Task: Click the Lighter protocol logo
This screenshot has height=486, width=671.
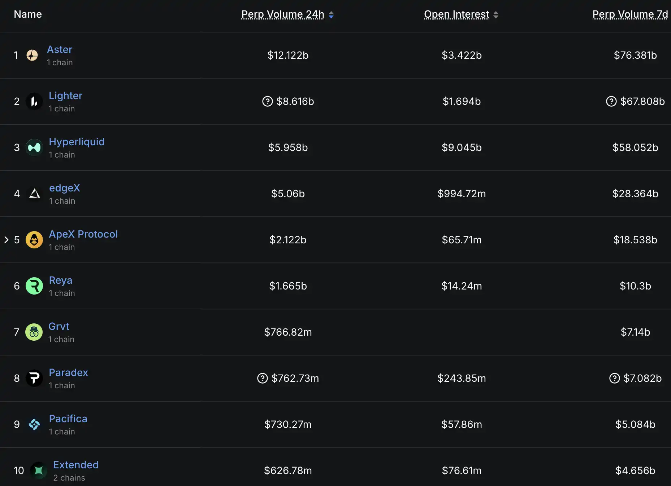Action: [x=34, y=101]
